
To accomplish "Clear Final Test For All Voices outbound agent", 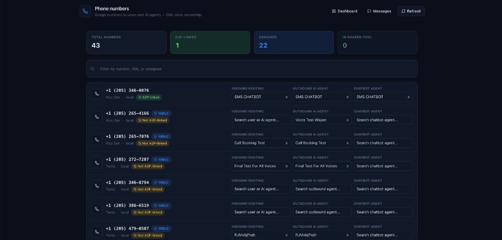I will coord(348,166).
